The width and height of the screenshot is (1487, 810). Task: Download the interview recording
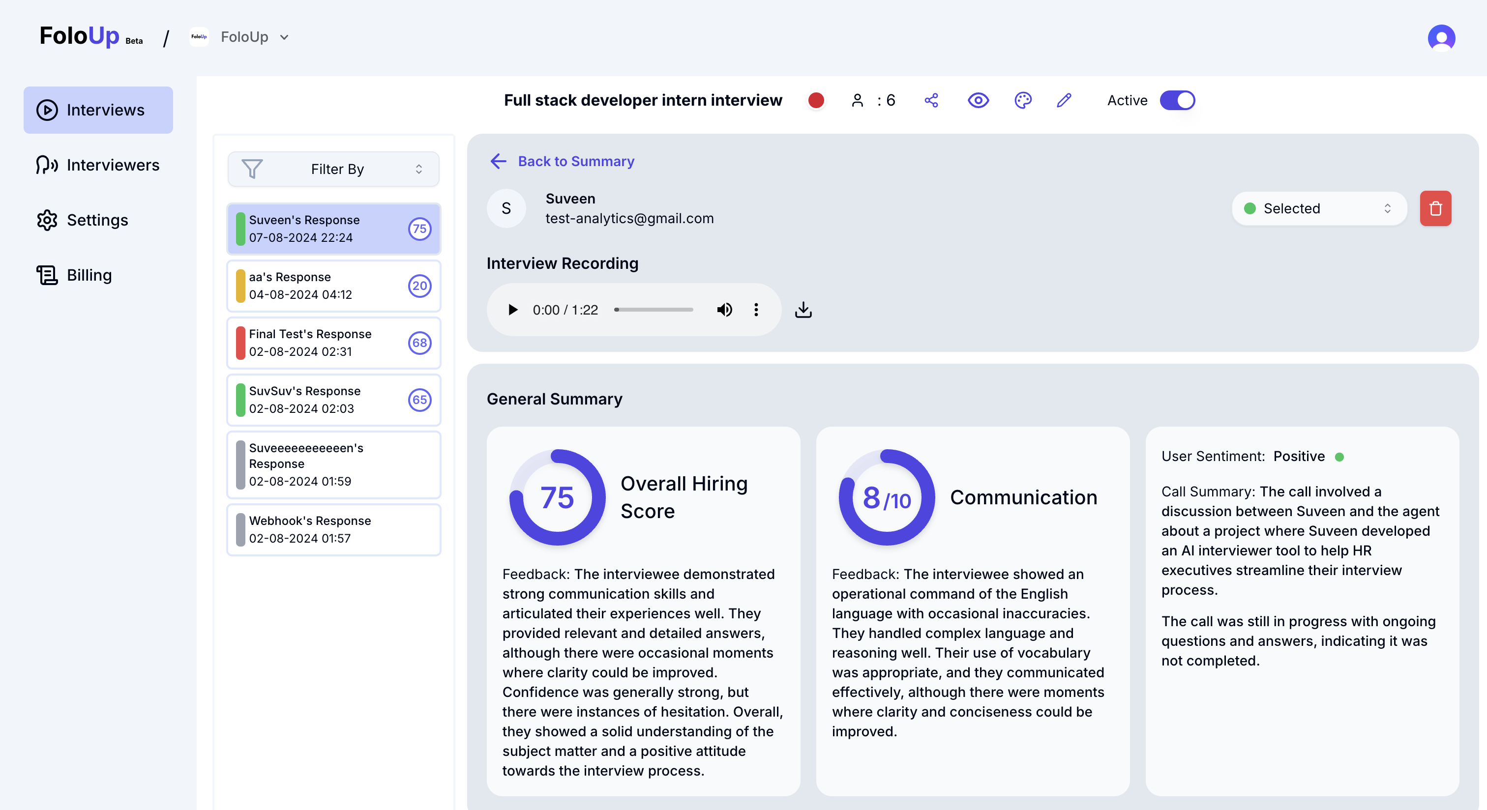pos(803,310)
